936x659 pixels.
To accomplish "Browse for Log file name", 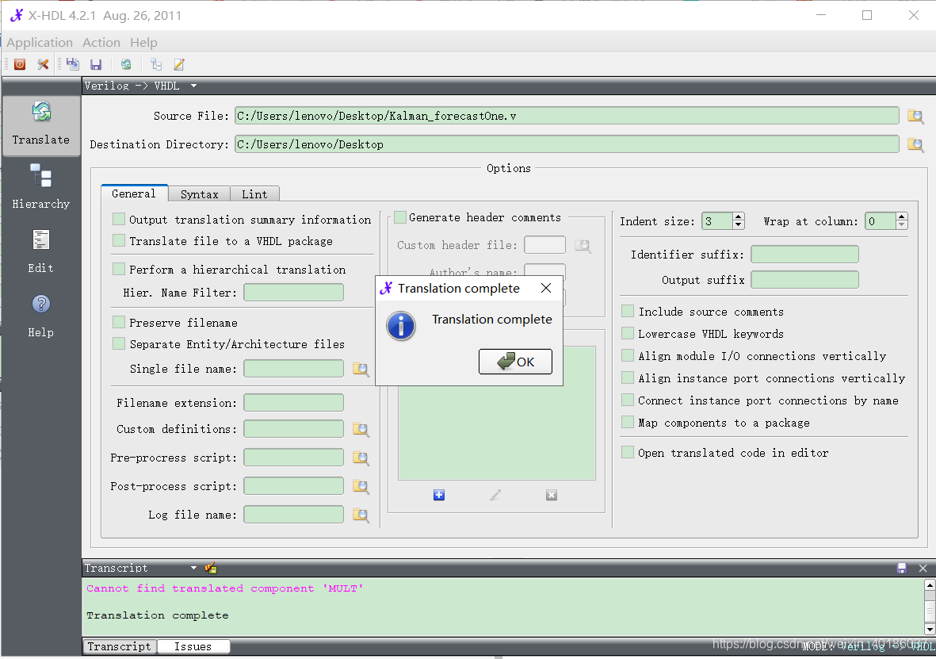I will point(361,515).
